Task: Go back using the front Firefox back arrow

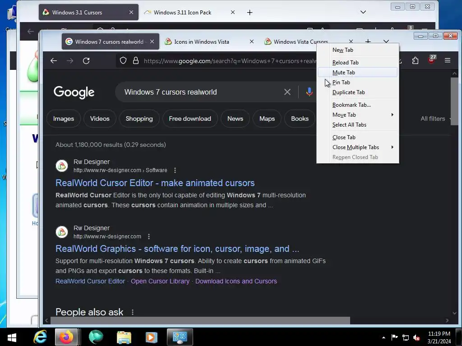Action: [x=54, y=61]
